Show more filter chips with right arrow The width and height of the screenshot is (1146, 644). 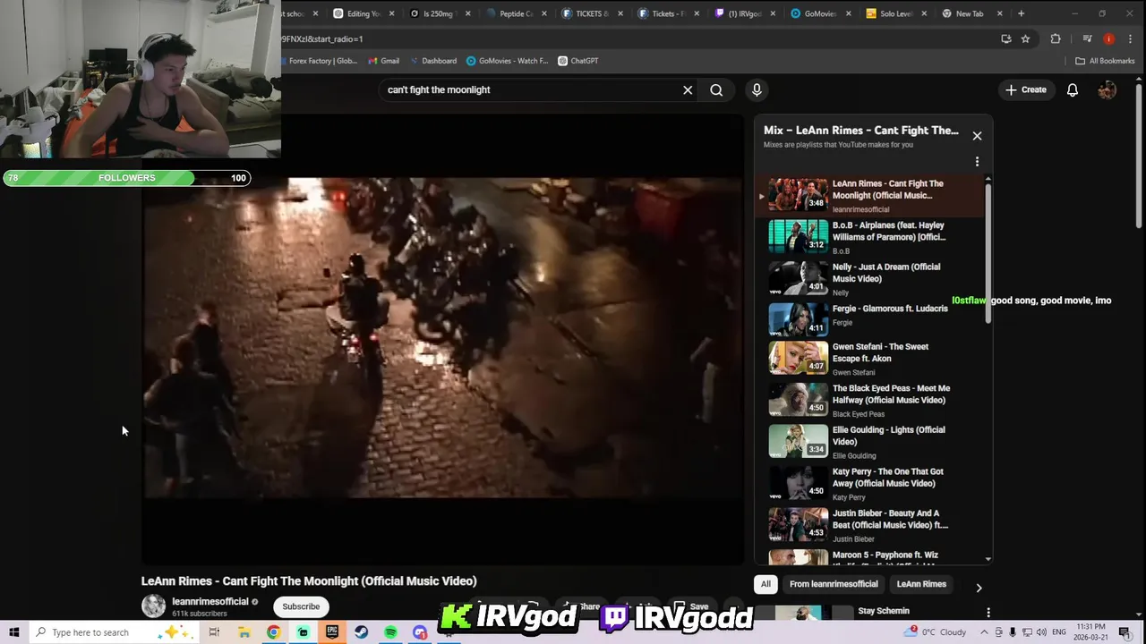(x=979, y=588)
